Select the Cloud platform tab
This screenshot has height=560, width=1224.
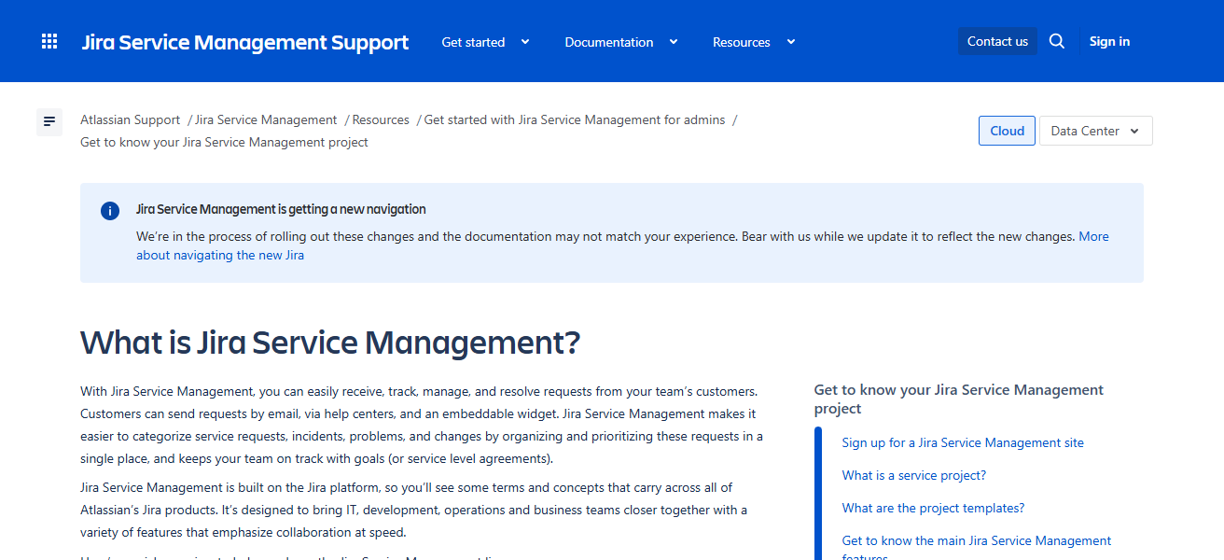[1007, 130]
